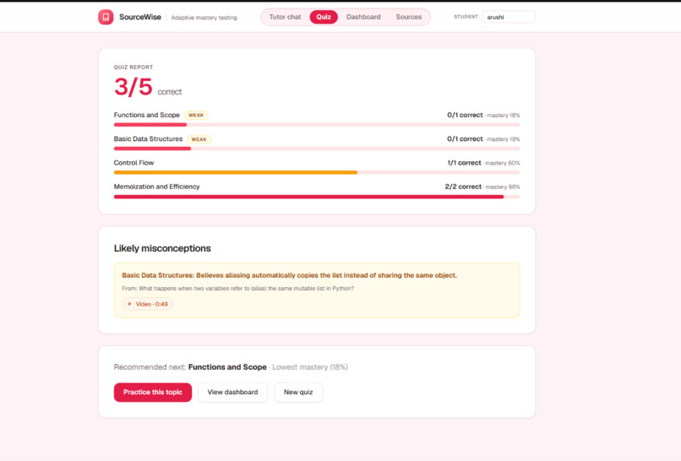Start a New quiz
Viewport: 681px width, 461px height.
pyautogui.click(x=298, y=392)
